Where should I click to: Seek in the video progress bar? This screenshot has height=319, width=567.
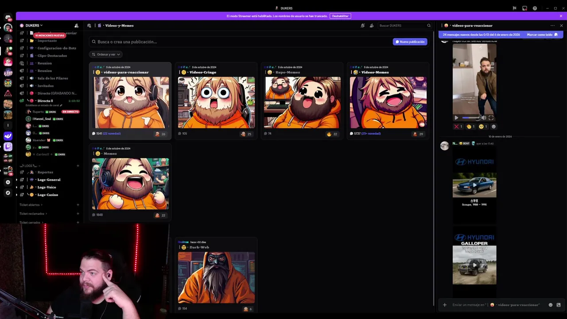coord(471,118)
